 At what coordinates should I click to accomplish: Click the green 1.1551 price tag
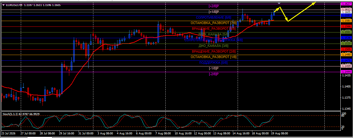[346, 32]
